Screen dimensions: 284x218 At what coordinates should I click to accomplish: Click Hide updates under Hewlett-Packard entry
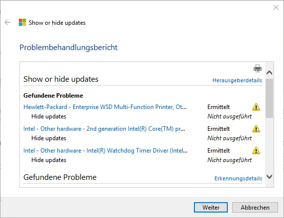coord(49,116)
